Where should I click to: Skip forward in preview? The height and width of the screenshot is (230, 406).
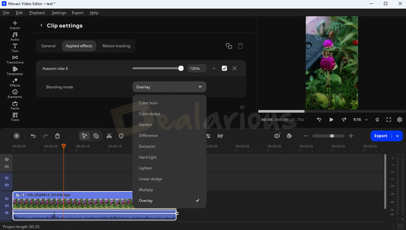[x=343, y=120]
